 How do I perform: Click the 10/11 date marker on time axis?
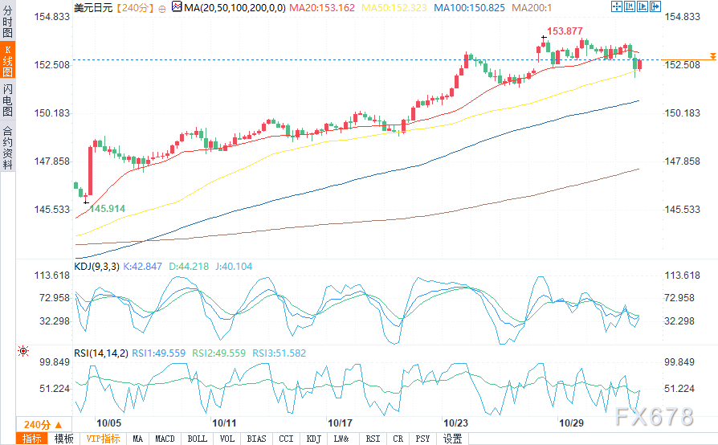[x=224, y=423]
